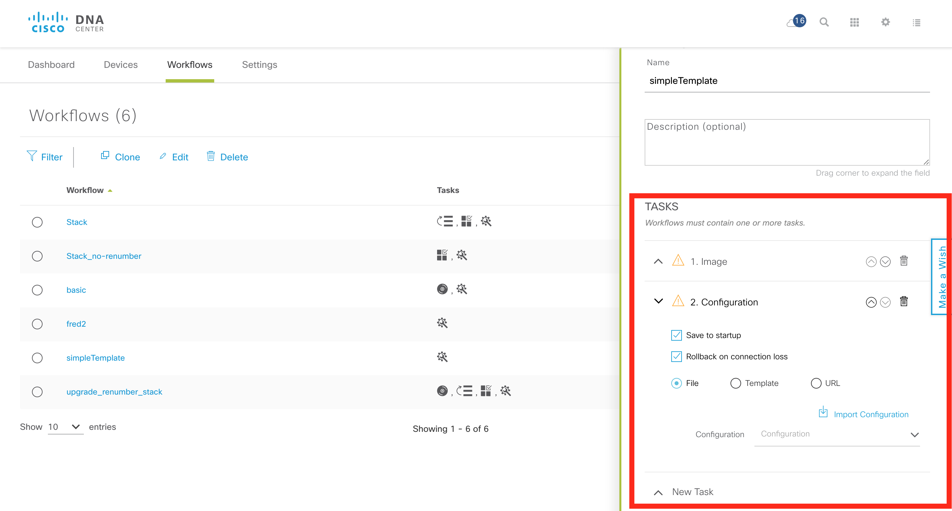Disable Rollback on connection loss

coord(676,357)
